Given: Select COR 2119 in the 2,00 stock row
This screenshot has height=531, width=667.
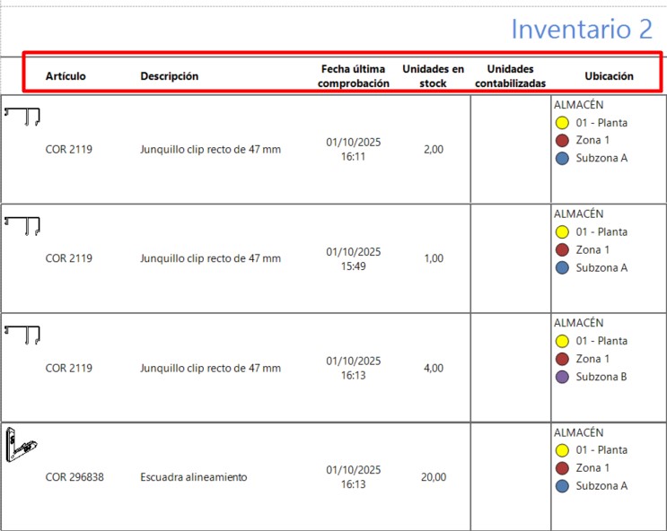Looking at the screenshot, I should coord(69,149).
